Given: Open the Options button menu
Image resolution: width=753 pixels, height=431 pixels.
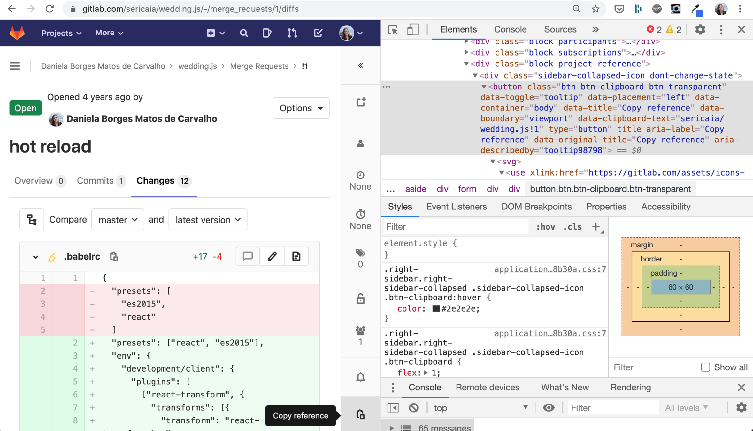Looking at the screenshot, I should 301,108.
